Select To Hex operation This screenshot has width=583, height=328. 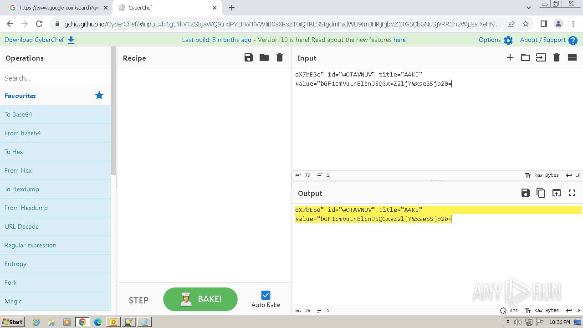pos(56,152)
